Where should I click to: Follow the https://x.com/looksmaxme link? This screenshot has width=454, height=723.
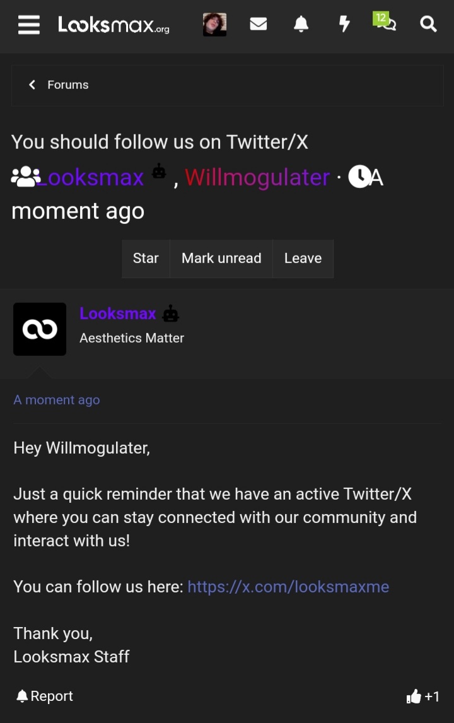(x=288, y=587)
